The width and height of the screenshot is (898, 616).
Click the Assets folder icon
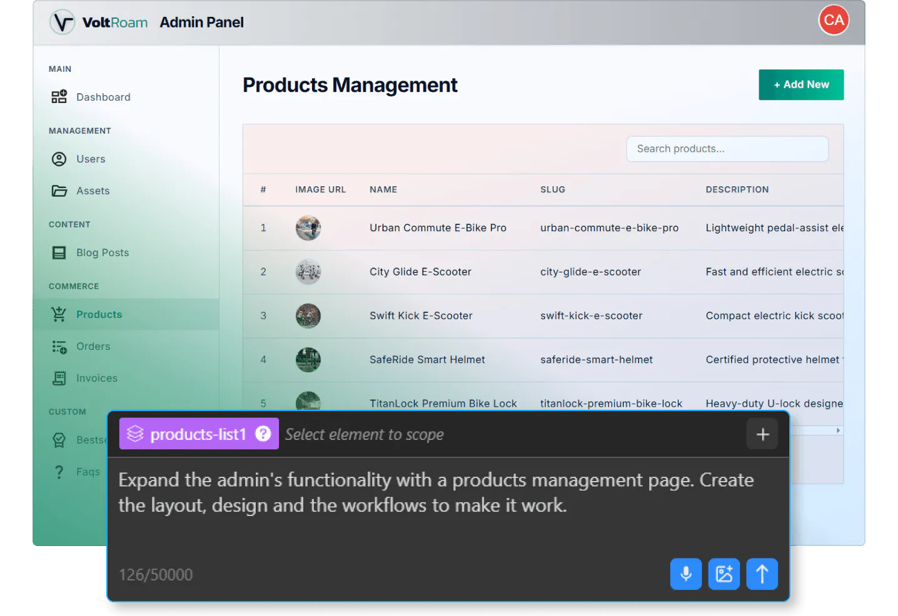coord(59,191)
